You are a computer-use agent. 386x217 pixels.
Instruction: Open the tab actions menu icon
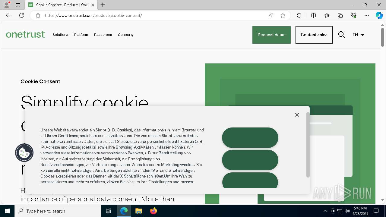tap(18, 5)
